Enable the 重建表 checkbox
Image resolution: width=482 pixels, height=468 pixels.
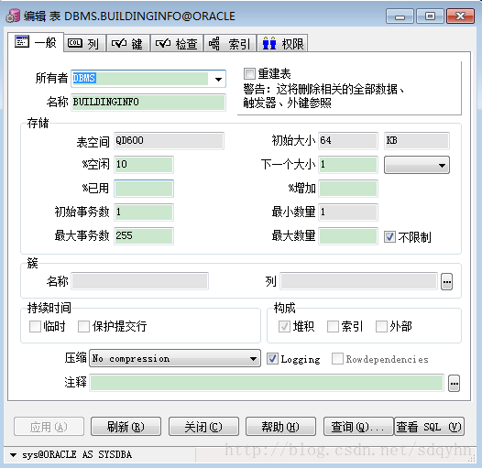[249, 74]
